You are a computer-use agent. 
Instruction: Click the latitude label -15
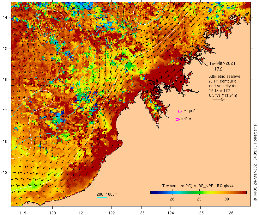4,48
